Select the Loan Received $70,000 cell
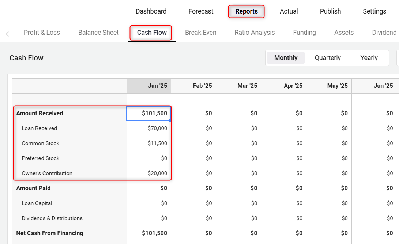Screen dimensions: 399x244 pyautogui.click(x=149, y=128)
